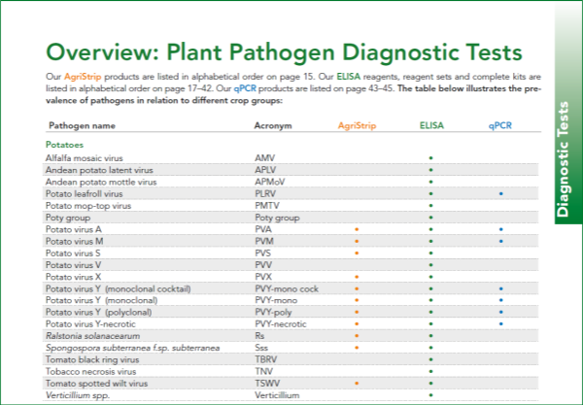Click the Potato virus M row name
583x405 pixels.
coord(75,242)
